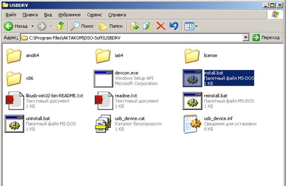Select the devcon.exe program icon
The height and width of the screenshot is (186, 286).
pyautogui.click(x=103, y=79)
